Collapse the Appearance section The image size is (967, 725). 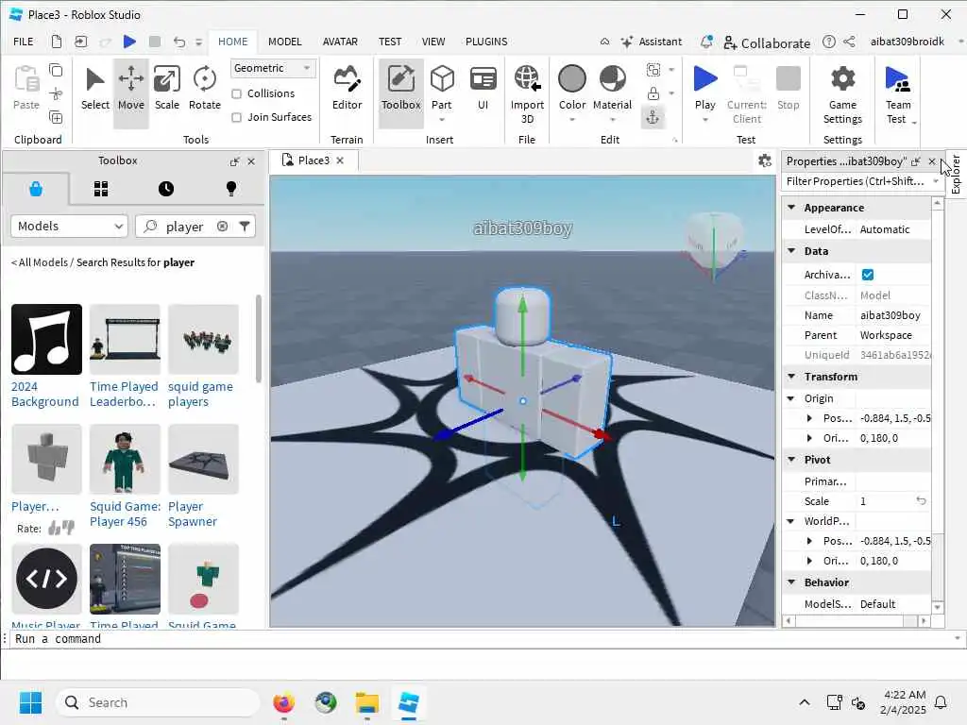pos(791,208)
